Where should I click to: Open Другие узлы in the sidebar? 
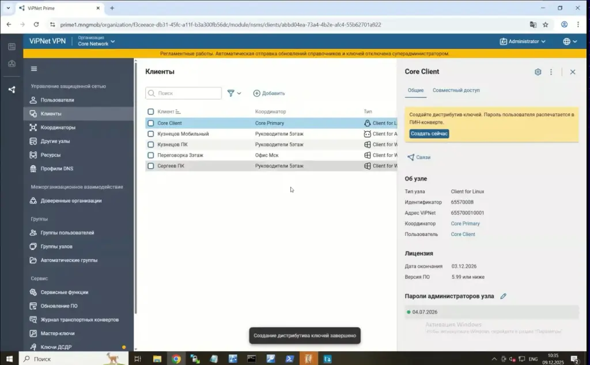(x=55, y=142)
